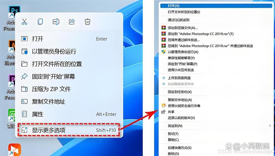Click the scissors cut icon
The height and width of the screenshot is (156, 275).
[x=24, y=22]
